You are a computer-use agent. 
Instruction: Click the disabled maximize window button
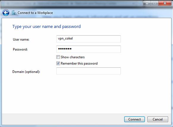(x=155, y=3)
